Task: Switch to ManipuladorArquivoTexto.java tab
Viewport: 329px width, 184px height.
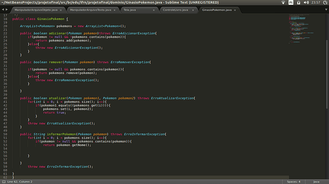Action: click(x=91, y=10)
